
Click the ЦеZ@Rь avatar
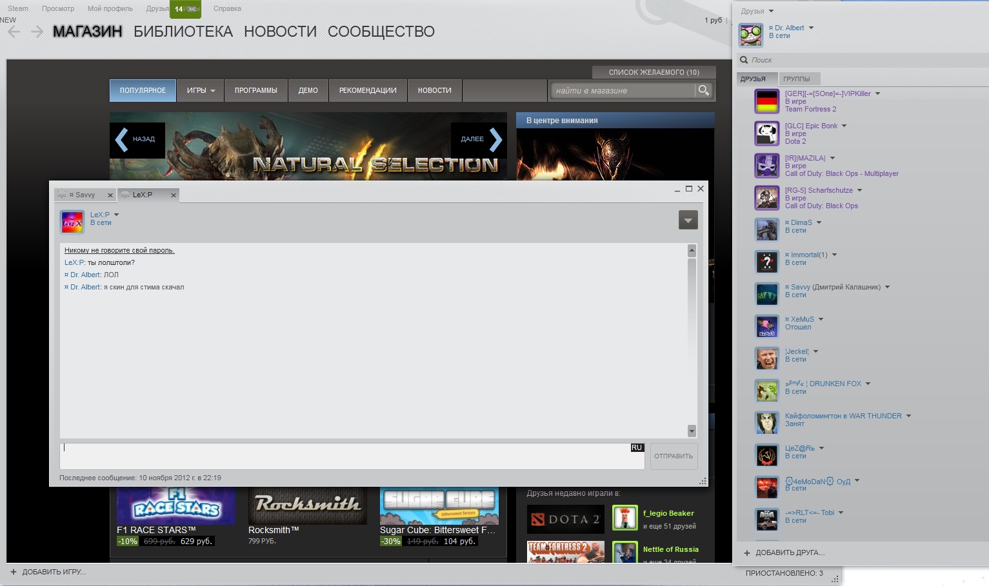click(x=767, y=456)
